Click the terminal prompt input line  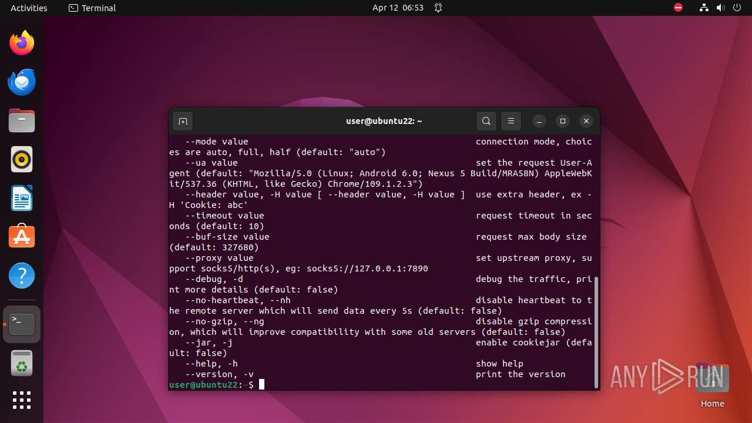coord(380,385)
